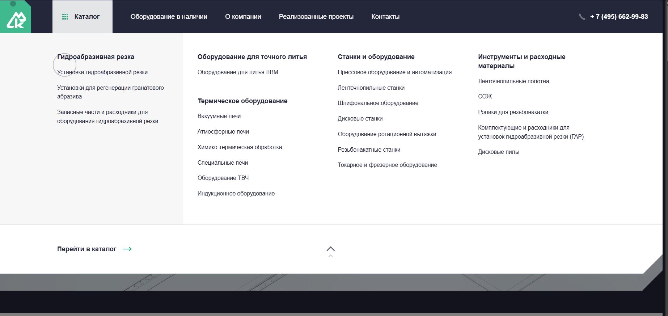Open the СОЖ link
Viewport: 668px width, 316px height.
pos(485,97)
